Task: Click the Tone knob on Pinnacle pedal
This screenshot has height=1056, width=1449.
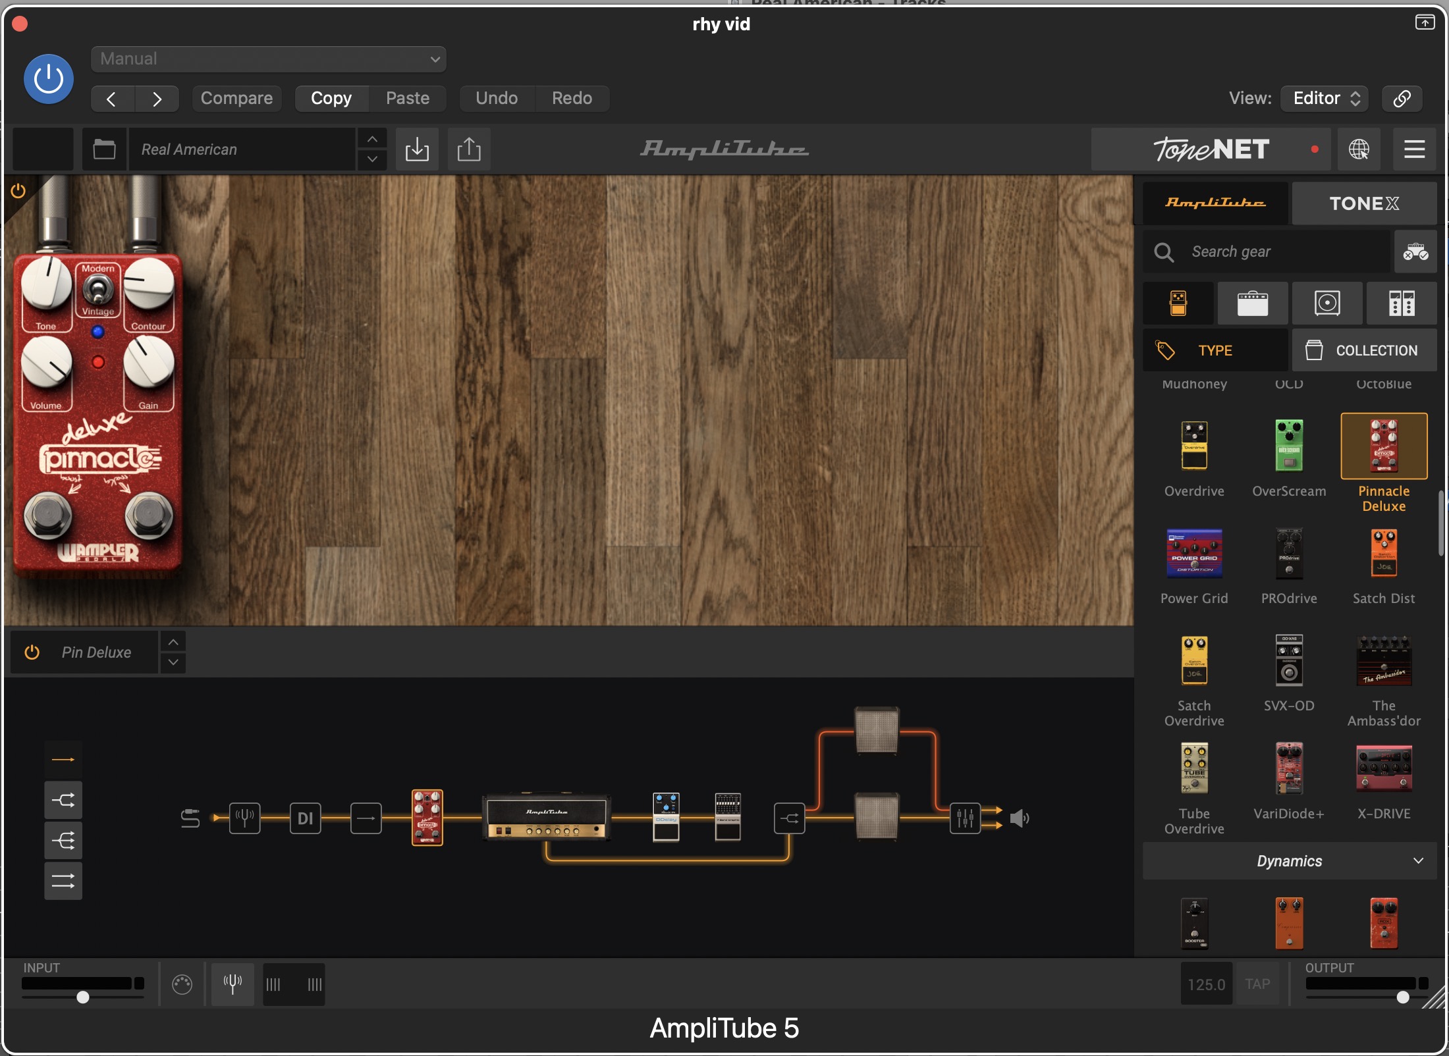Action: (46, 284)
